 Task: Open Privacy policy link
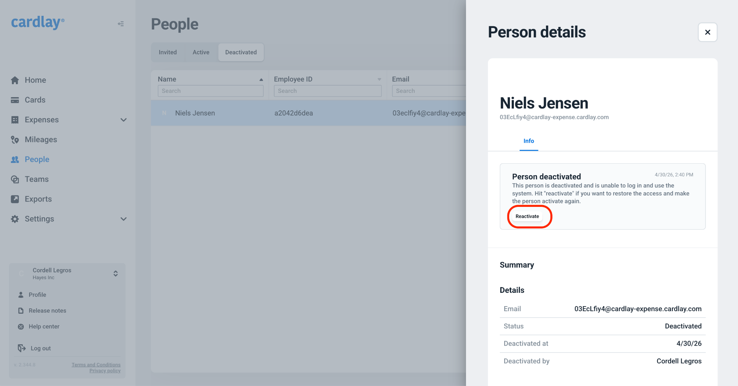point(105,371)
